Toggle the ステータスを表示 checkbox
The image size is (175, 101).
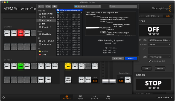[x=150, y=61]
